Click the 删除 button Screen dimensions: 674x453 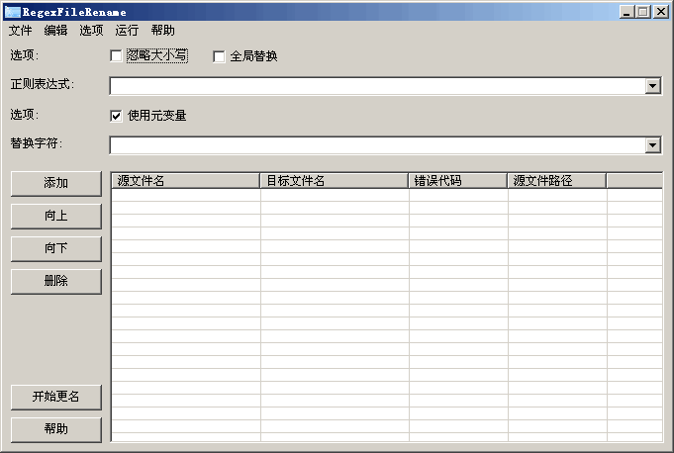56,281
